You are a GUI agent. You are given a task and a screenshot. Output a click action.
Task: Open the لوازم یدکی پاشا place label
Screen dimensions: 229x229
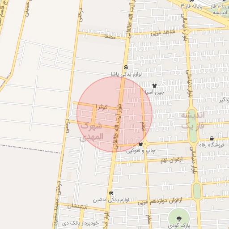[x=126, y=74]
